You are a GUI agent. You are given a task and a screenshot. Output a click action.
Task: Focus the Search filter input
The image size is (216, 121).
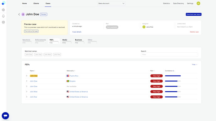tap(170, 55)
